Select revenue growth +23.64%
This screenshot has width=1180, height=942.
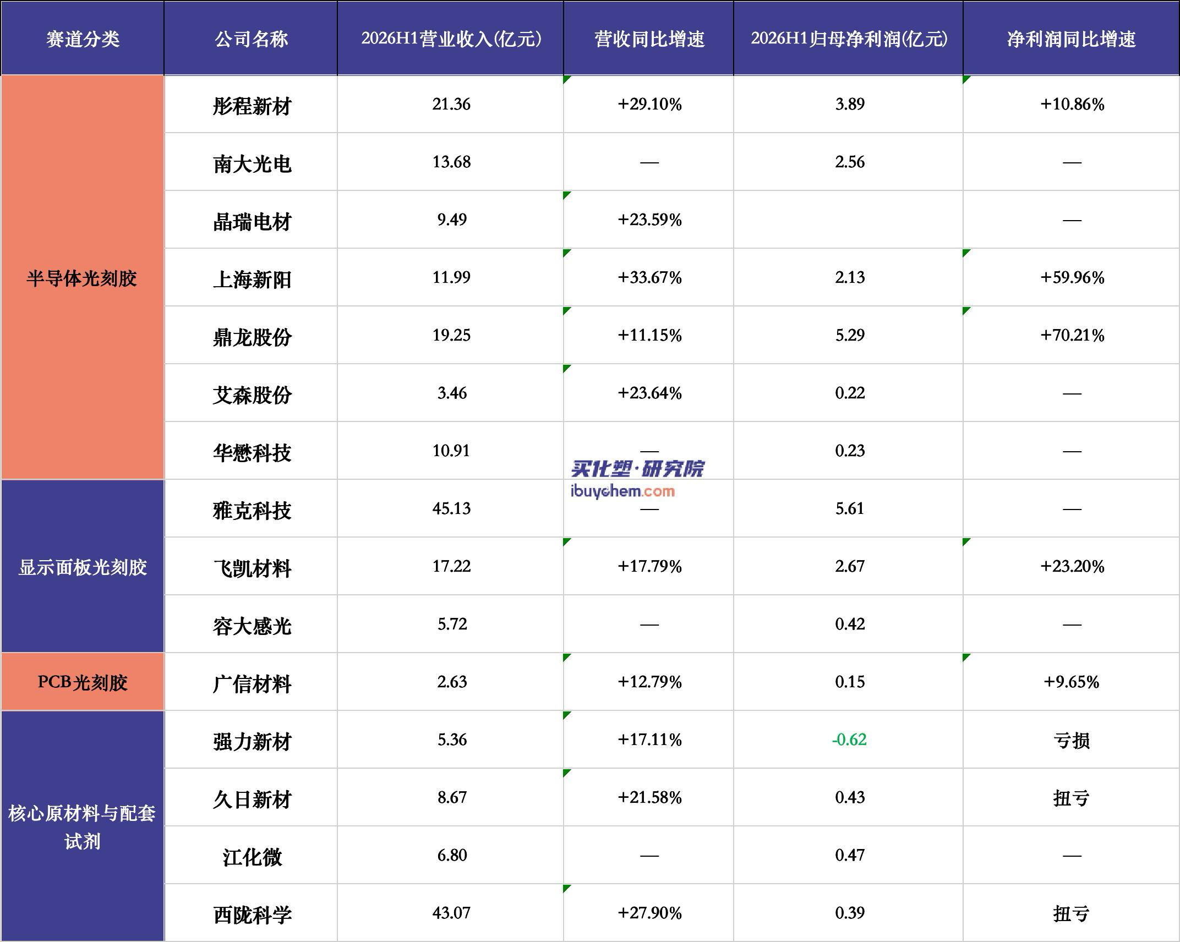649,393
